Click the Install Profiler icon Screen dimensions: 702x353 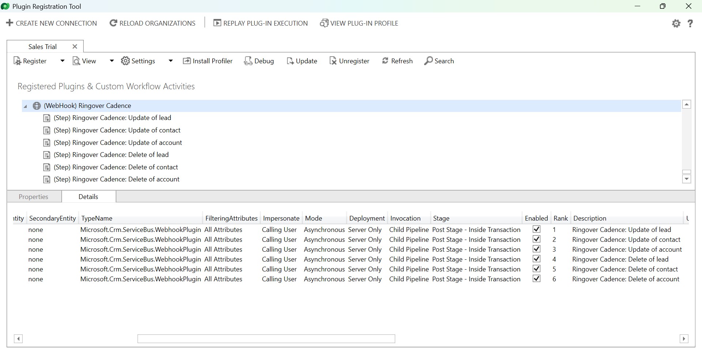click(186, 61)
